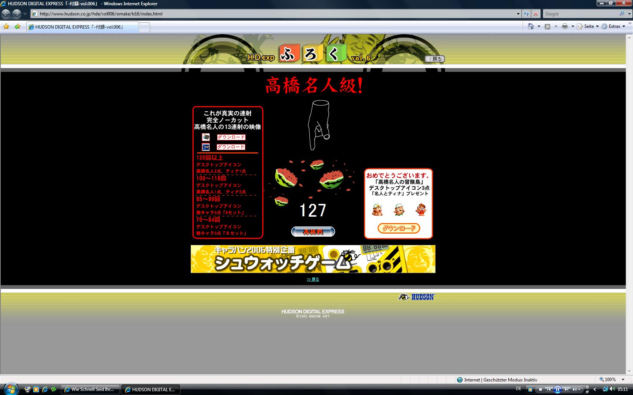Click the Show Desktop quick launch icon
The width and height of the screenshot is (633, 395).
tap(28, 389)
